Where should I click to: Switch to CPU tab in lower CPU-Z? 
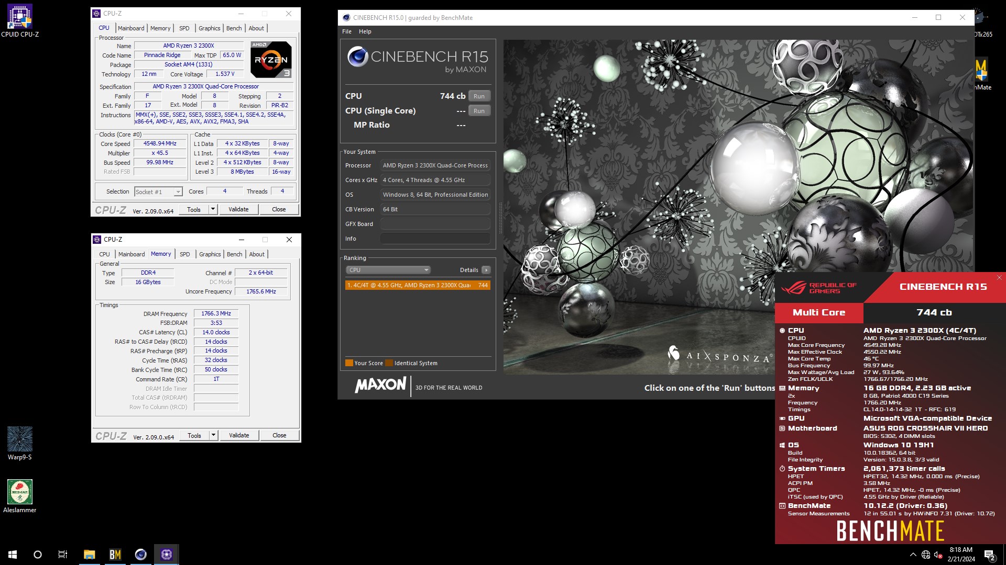105,254
